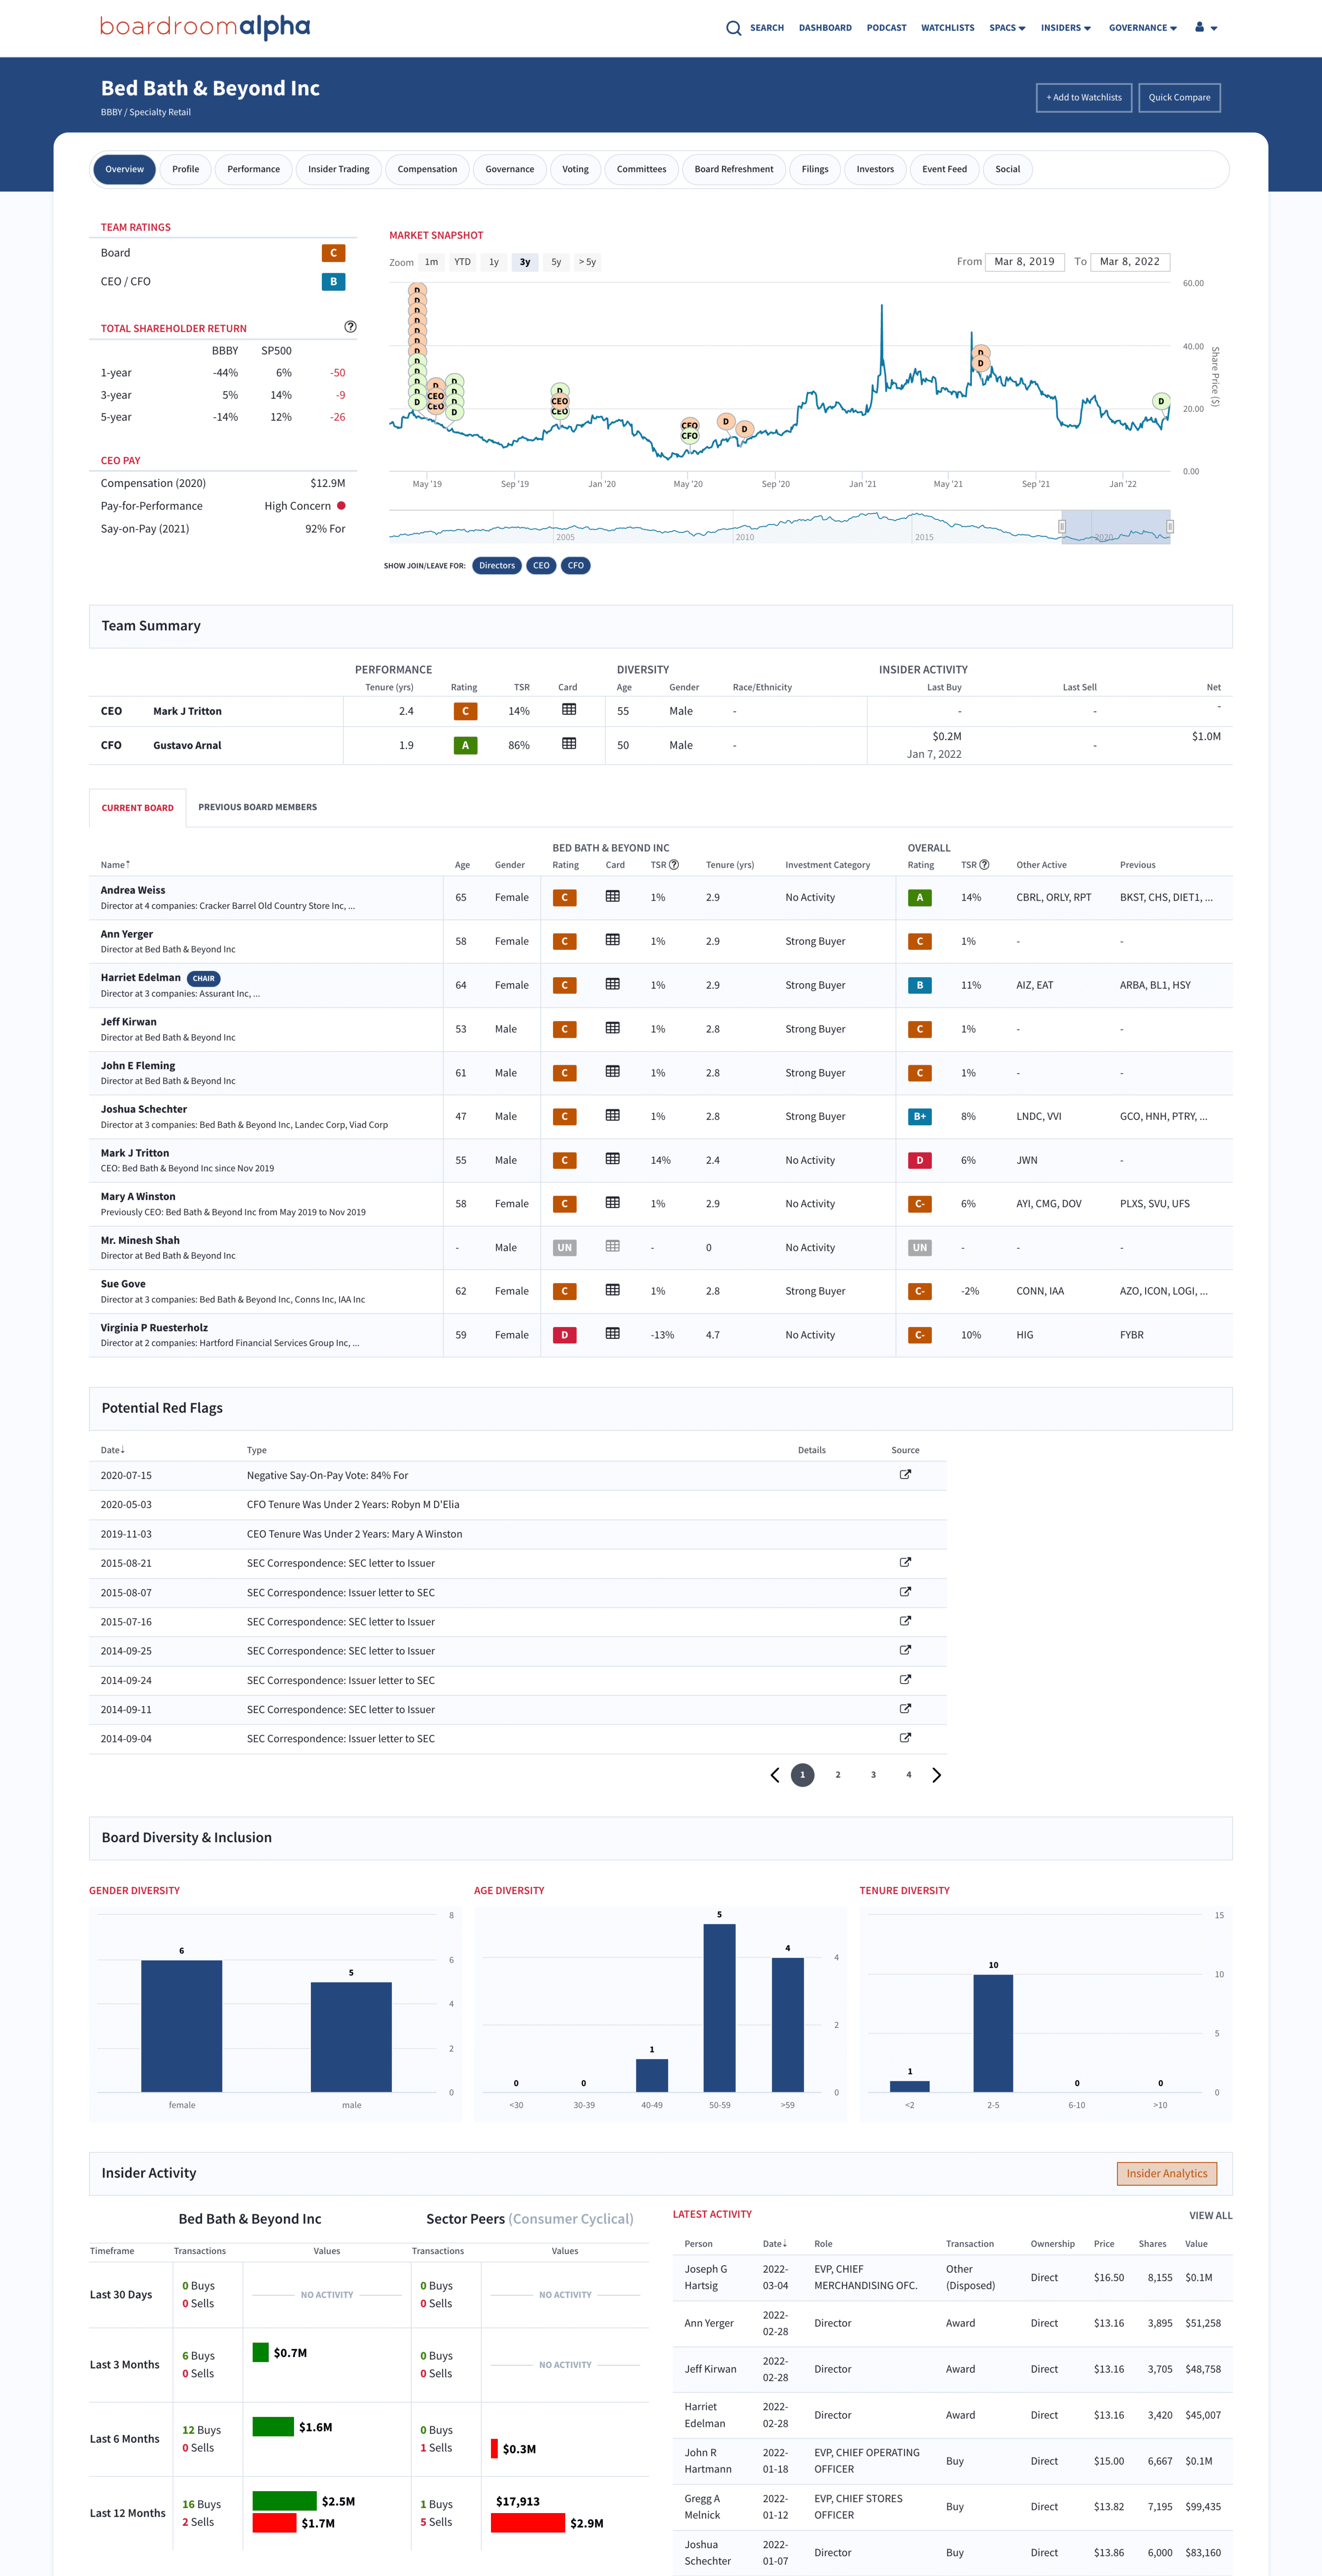Open Virginia P Ruesterholz card icon

click(613, 1334)
